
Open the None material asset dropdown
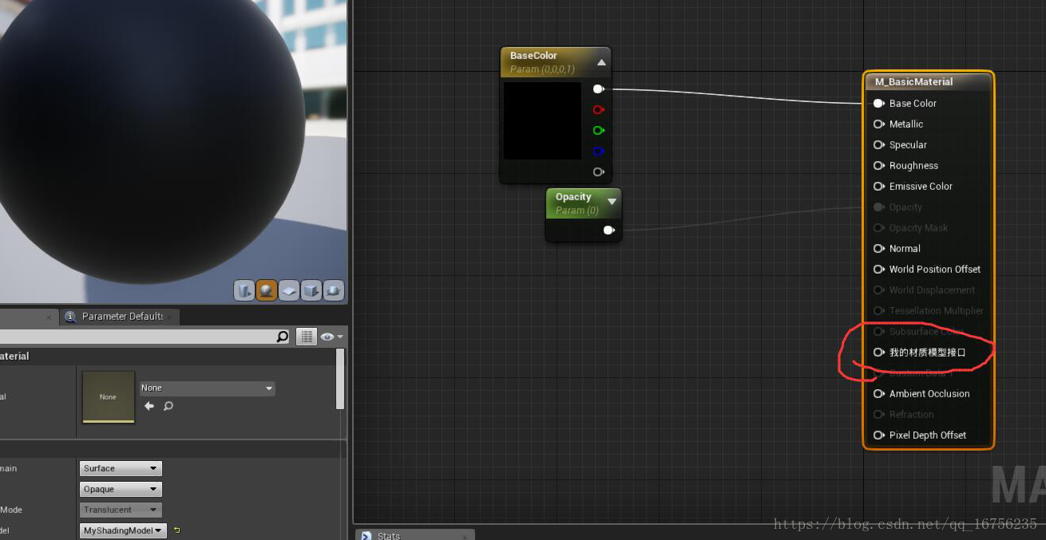208,388
